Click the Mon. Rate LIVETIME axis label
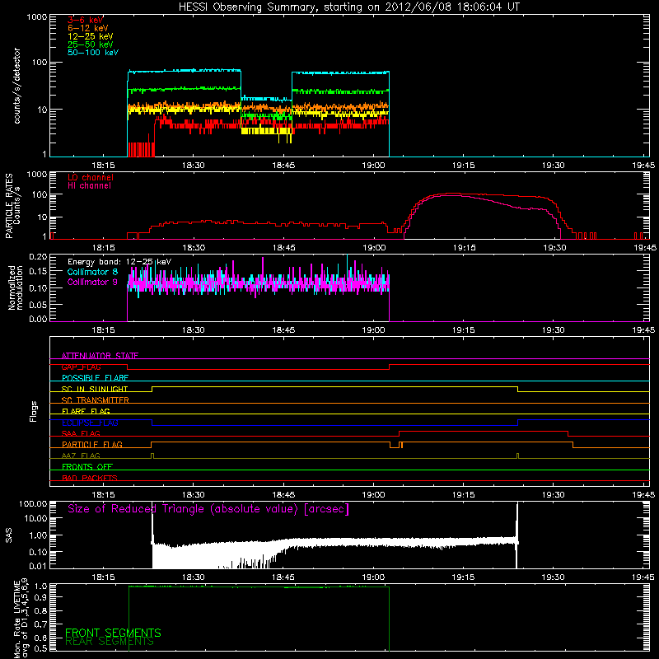659x659 pixels. coord(21,619)
